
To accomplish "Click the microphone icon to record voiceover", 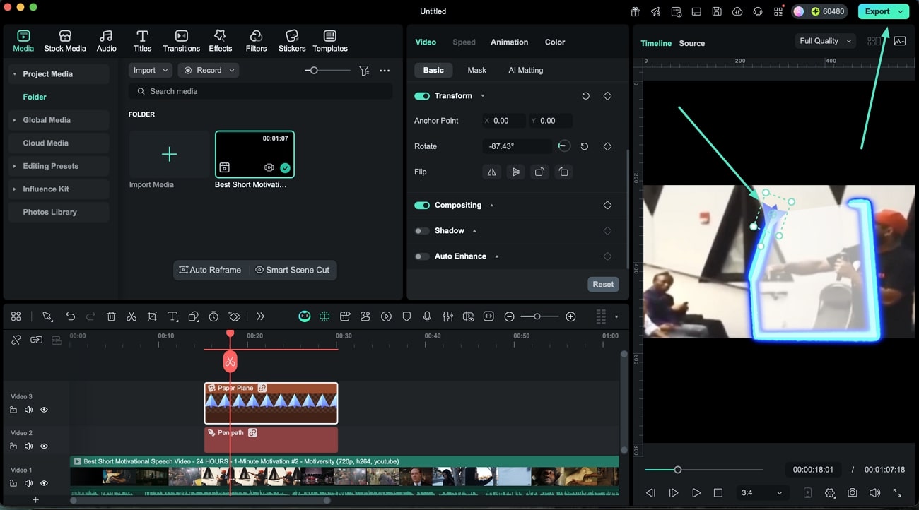I will point(428,316).
